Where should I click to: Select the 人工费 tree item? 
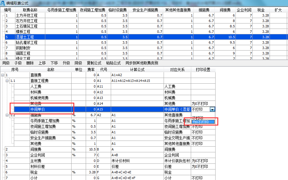click(x=36, y=86)
